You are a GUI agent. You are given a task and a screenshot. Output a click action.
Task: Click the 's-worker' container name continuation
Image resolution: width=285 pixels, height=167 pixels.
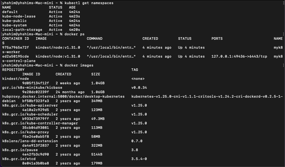point(11,52)
